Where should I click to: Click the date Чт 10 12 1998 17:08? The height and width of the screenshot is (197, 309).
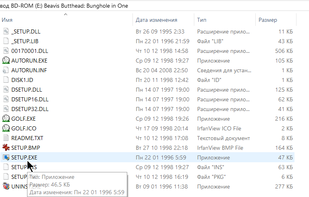(162, 138)
